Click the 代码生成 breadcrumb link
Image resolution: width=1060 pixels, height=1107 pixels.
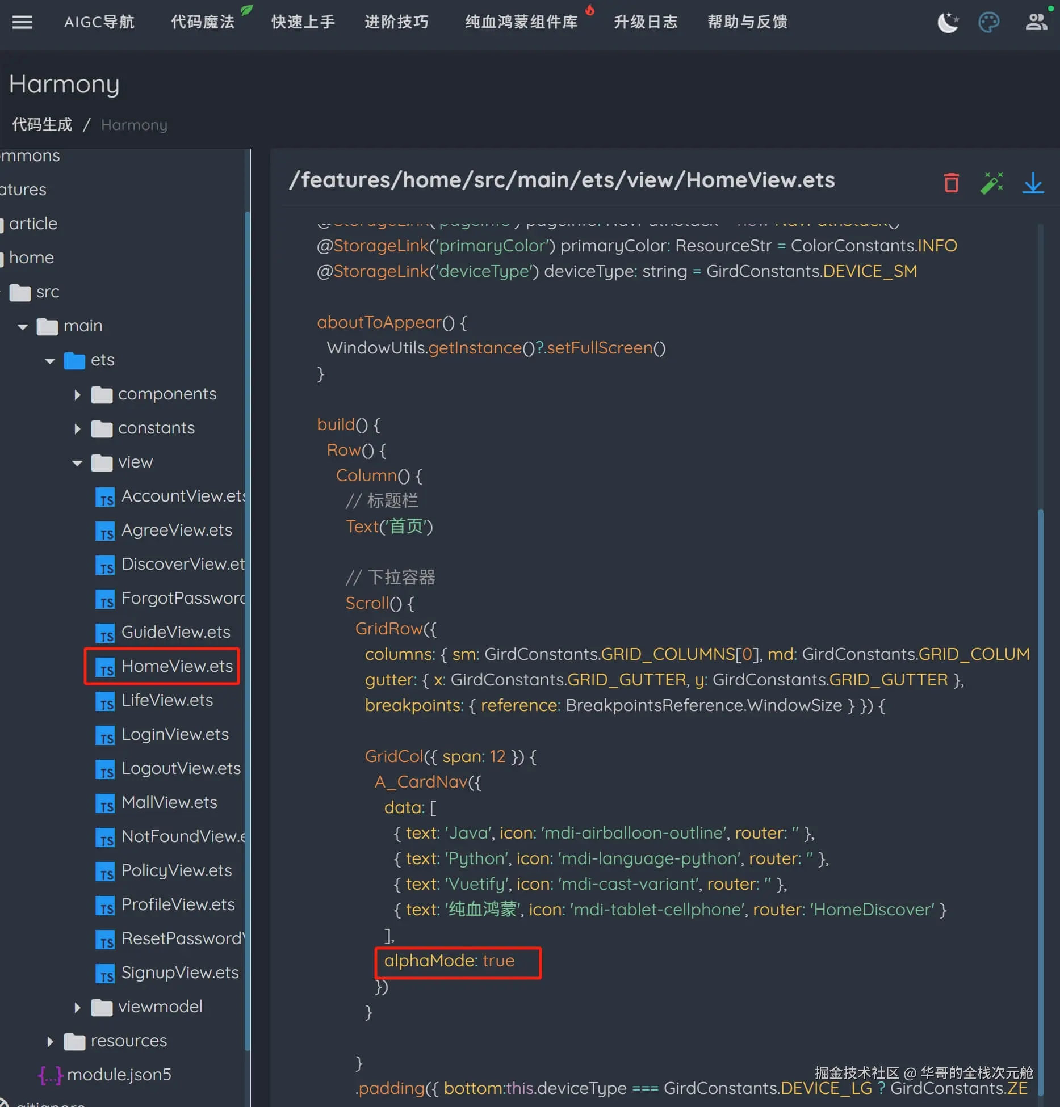42,125
